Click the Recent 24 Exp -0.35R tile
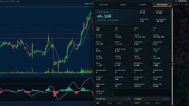This screenshot has height=106, width=189. pos(104,92)
